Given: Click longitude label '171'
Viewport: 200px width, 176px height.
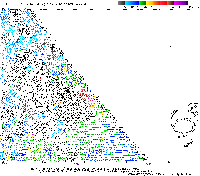Looking at the screenshot, I should (x=86, y=162).
